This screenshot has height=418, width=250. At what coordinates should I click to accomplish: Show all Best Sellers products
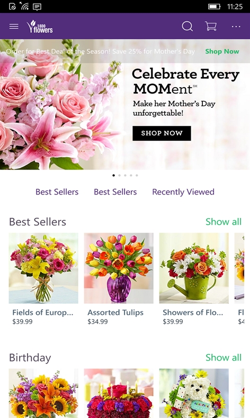pos(224,221)
